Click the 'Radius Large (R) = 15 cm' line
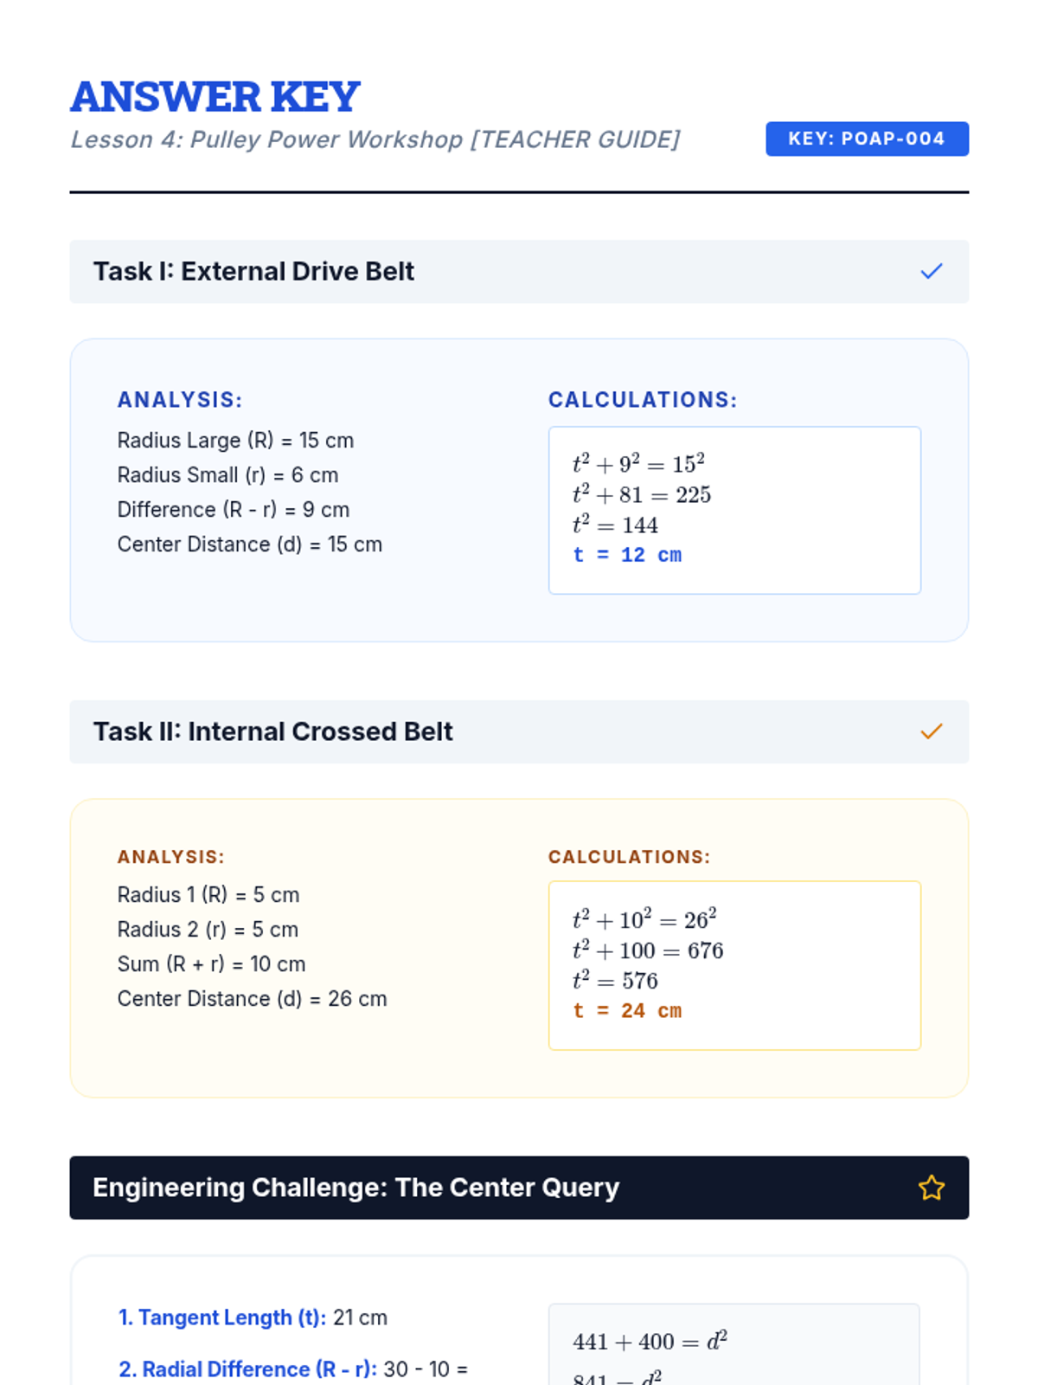The image size is (1038, 1385). [x=235, y=441]
